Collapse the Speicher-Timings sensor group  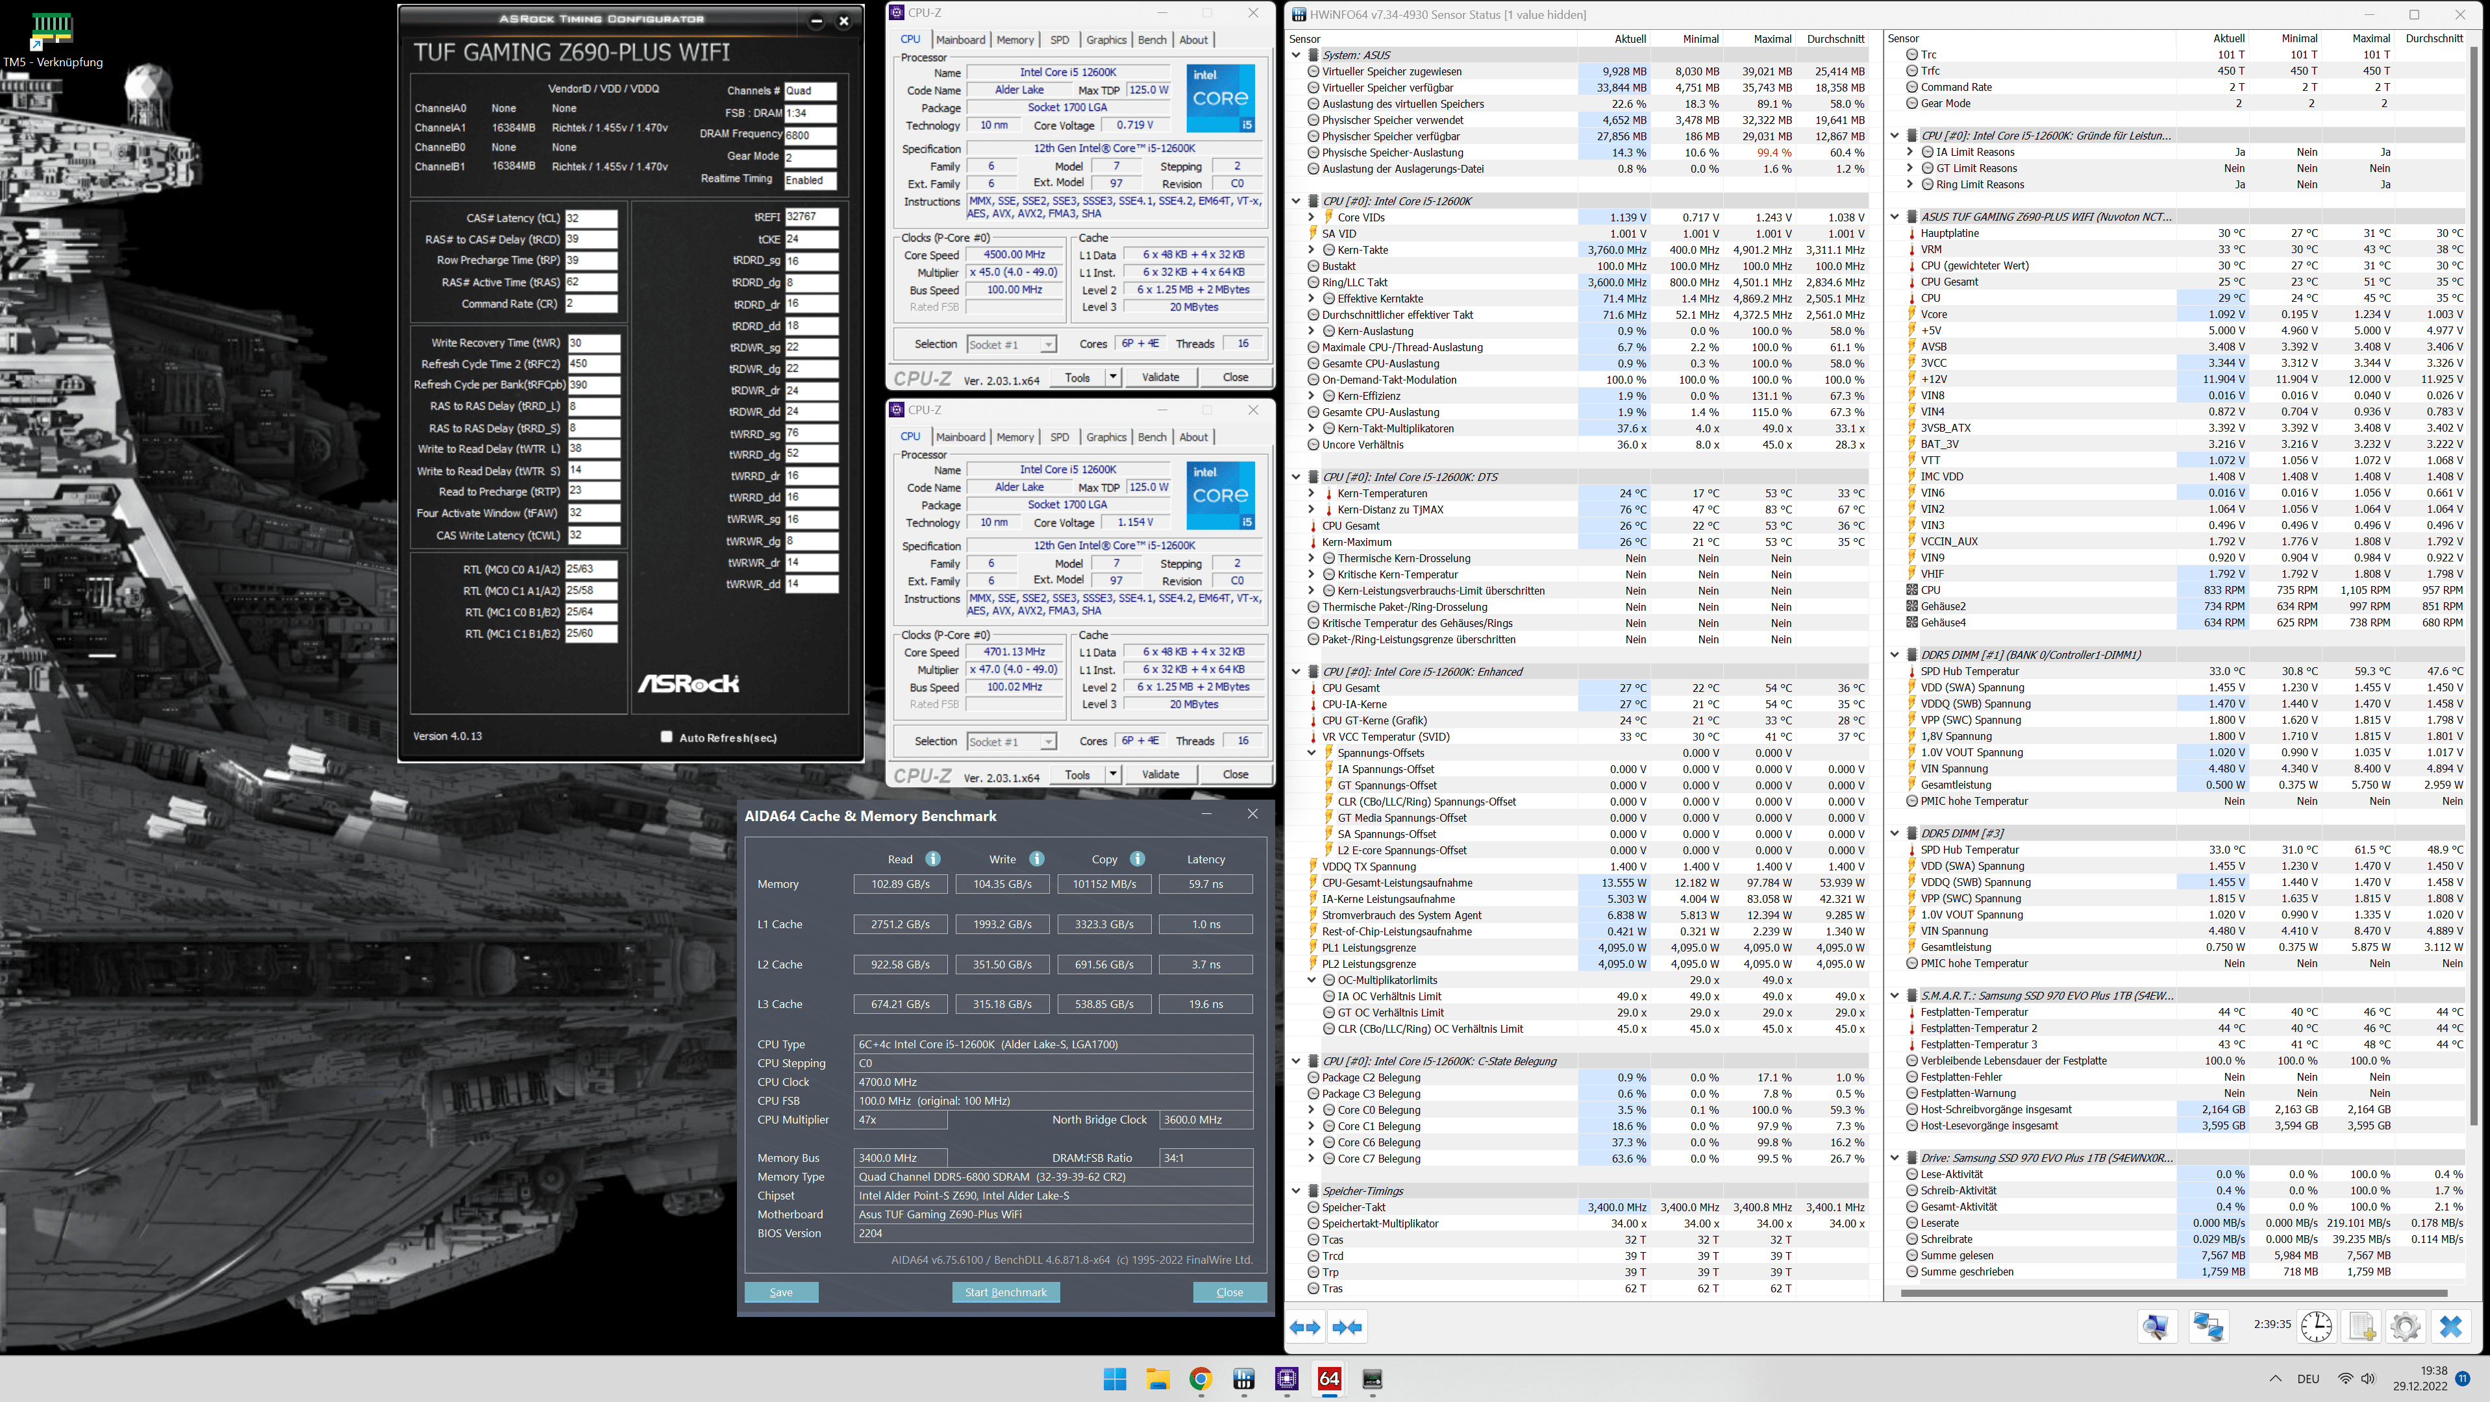1296,1190
